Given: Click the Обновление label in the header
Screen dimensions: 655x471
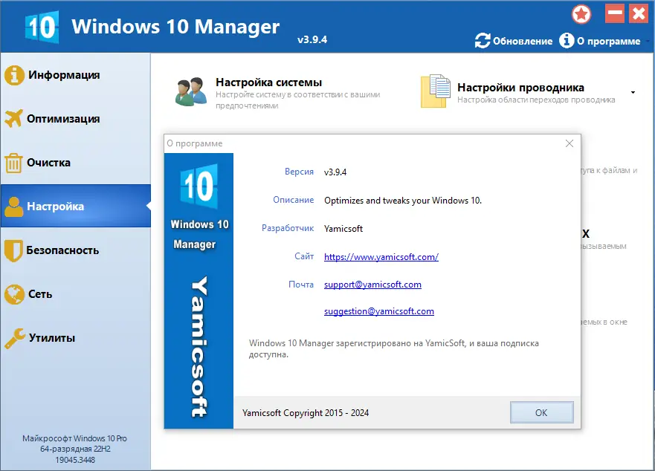Looking at the screenshot, I should pyautogui.click(x=523, y=41).
